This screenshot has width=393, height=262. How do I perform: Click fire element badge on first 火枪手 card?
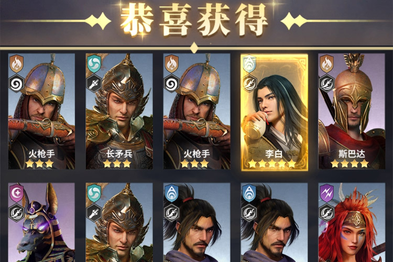coord(17,64)
